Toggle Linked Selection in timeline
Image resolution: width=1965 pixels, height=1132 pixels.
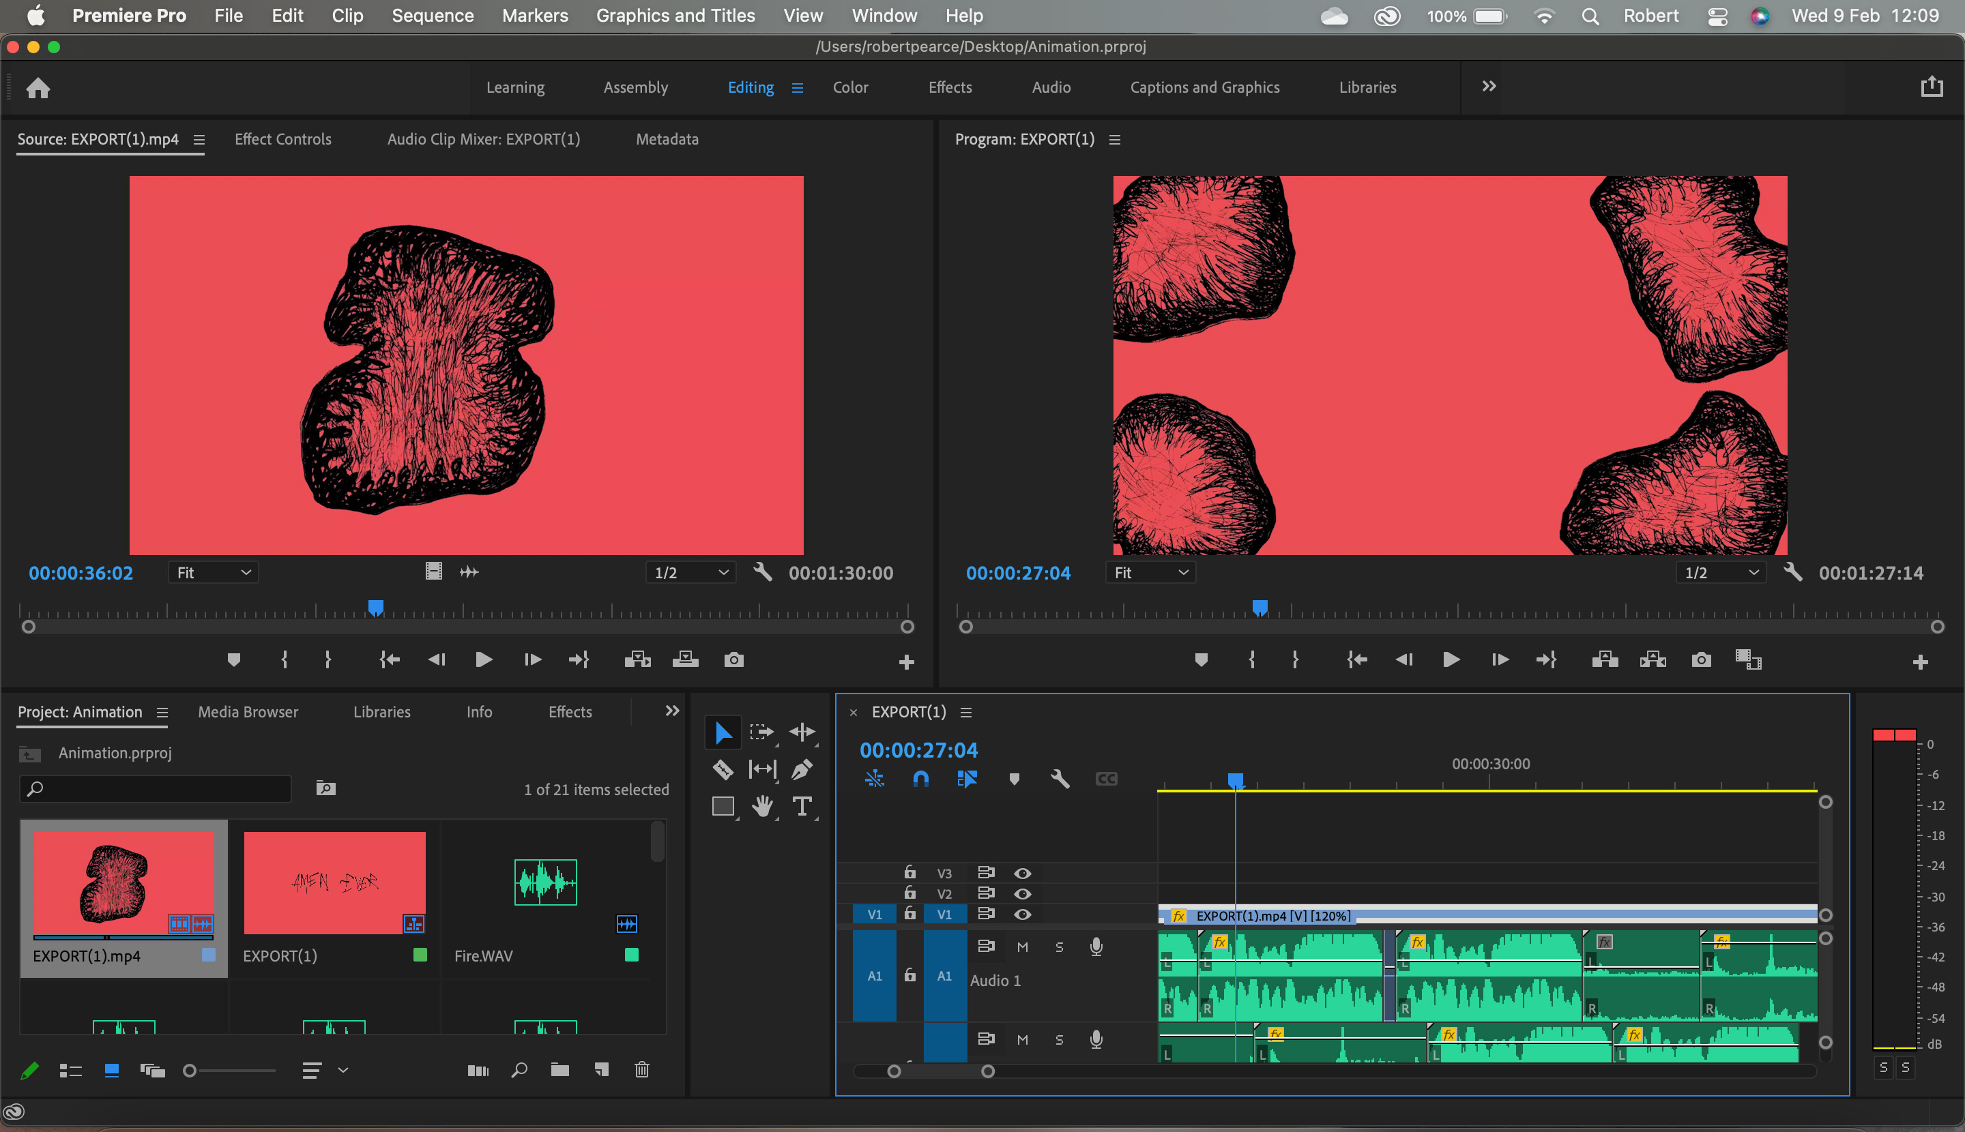[x=967, y=779]
